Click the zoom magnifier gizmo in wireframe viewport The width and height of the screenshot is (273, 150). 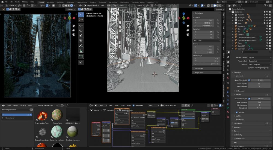click(x=188, y=26)
